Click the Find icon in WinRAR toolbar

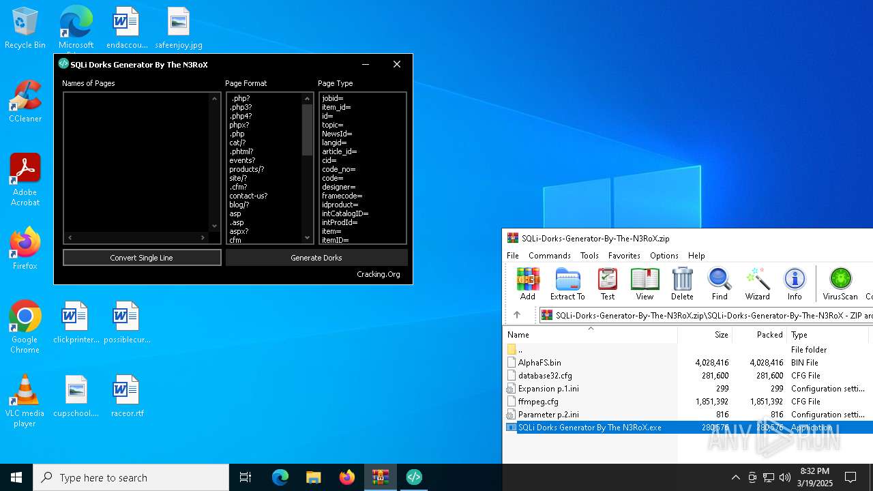[720, 283]
